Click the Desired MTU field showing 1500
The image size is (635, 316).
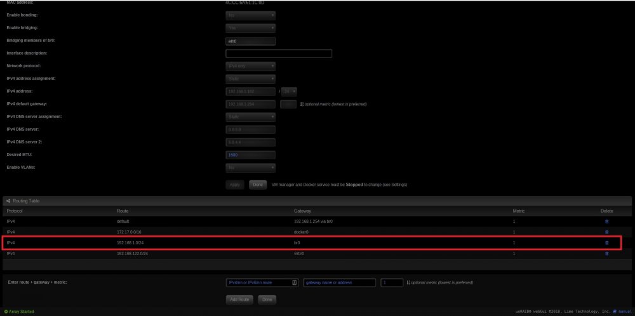(x=250, y=155)
